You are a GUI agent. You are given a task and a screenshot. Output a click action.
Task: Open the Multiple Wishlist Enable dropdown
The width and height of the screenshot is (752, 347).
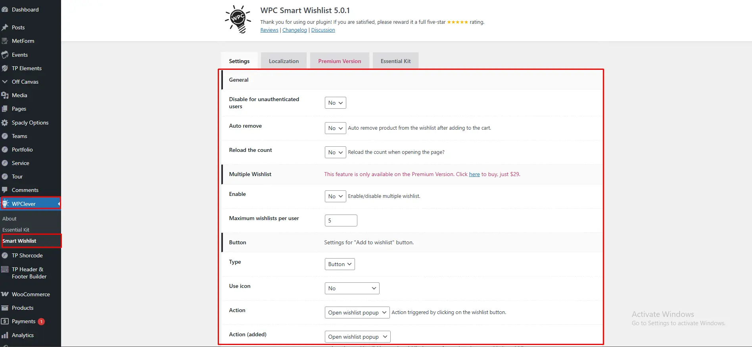[335, 196]
